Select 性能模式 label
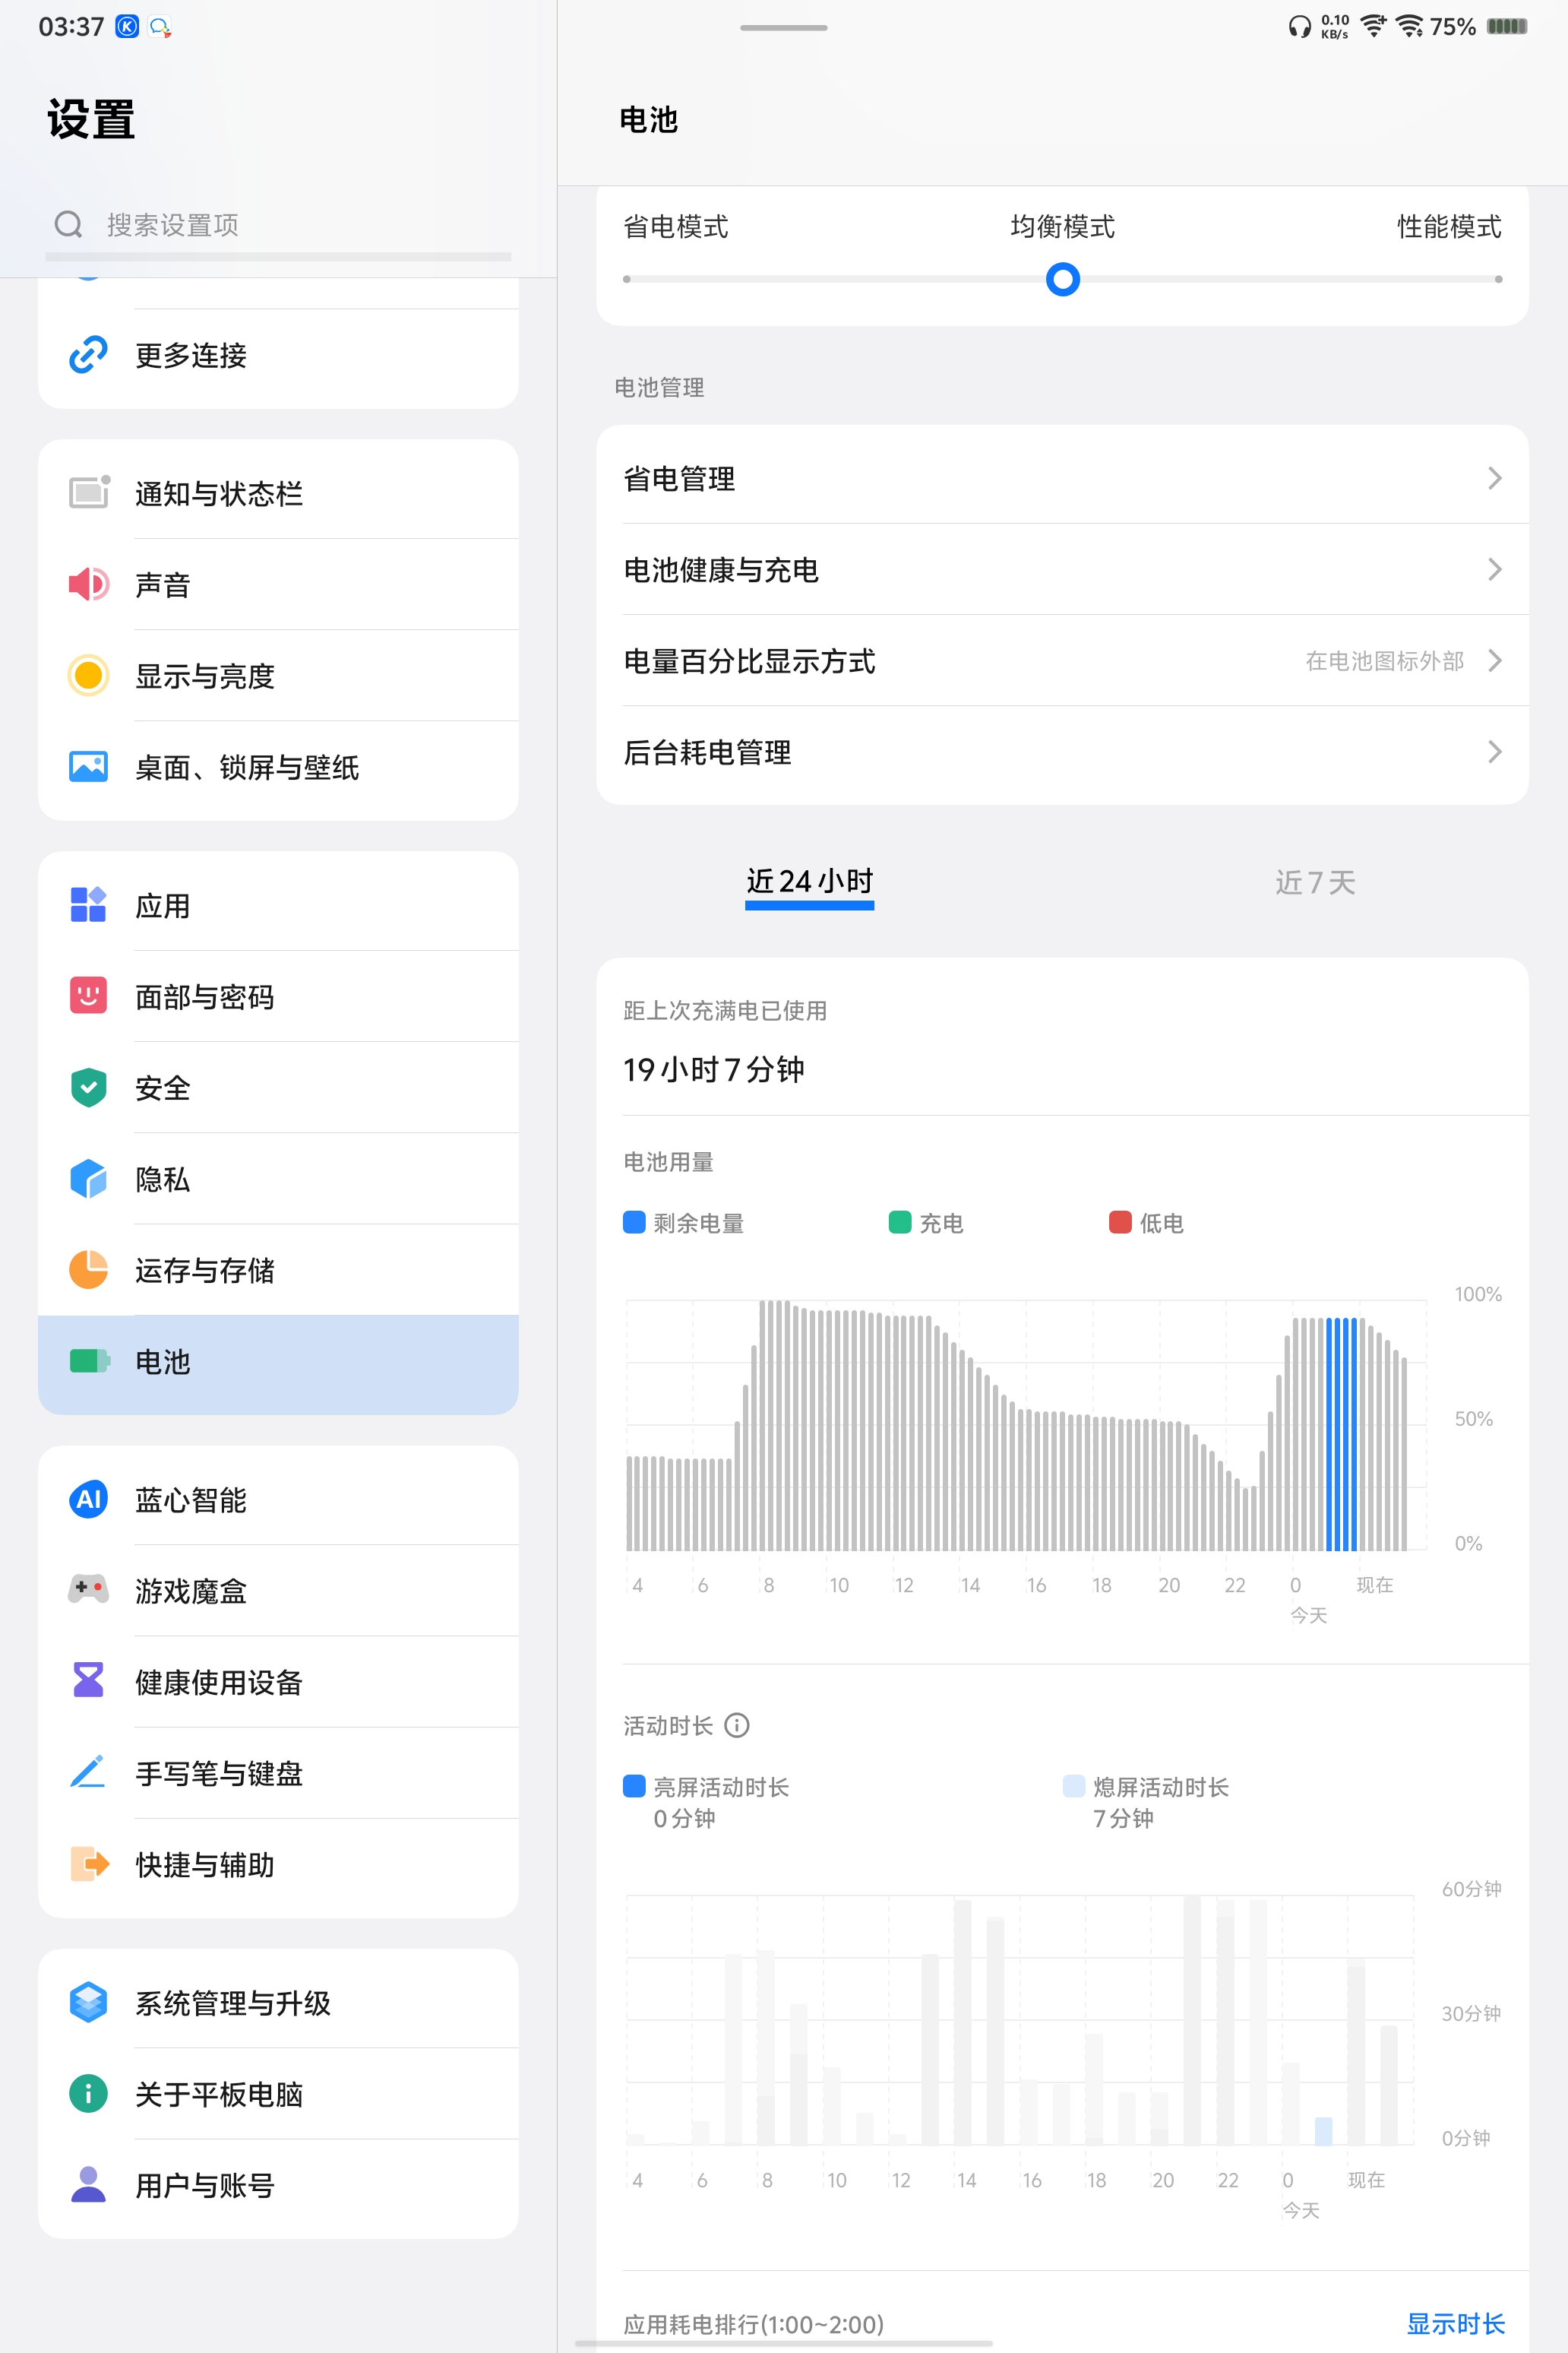 [x=1449, y=227]
